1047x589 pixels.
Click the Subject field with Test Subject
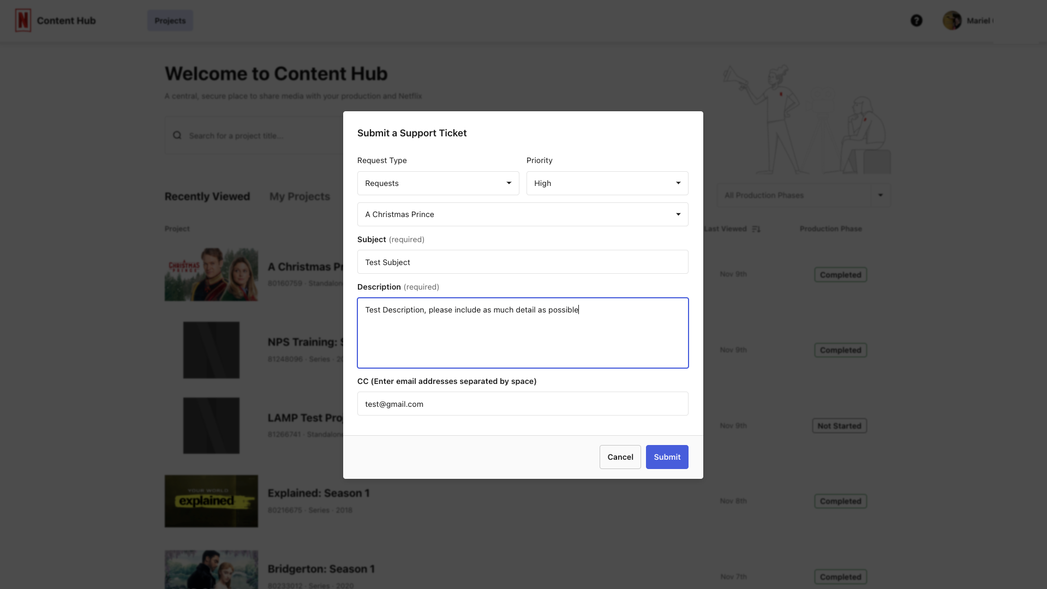pyautogui.click(x=523, y=262)
